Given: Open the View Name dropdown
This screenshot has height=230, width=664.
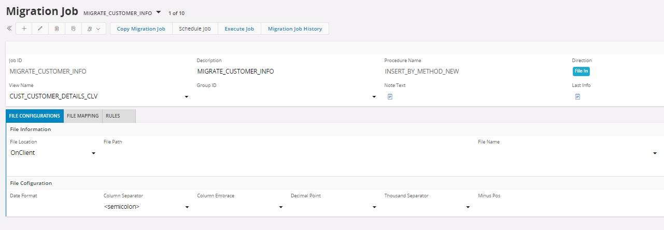Looking at the screenshot, I should pyautogui.click(x=187, y=97).
